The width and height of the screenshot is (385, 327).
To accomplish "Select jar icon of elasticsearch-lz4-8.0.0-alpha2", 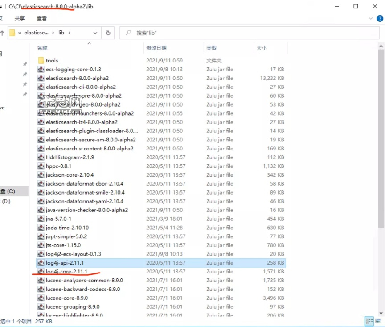I will [x=41, y=122].
